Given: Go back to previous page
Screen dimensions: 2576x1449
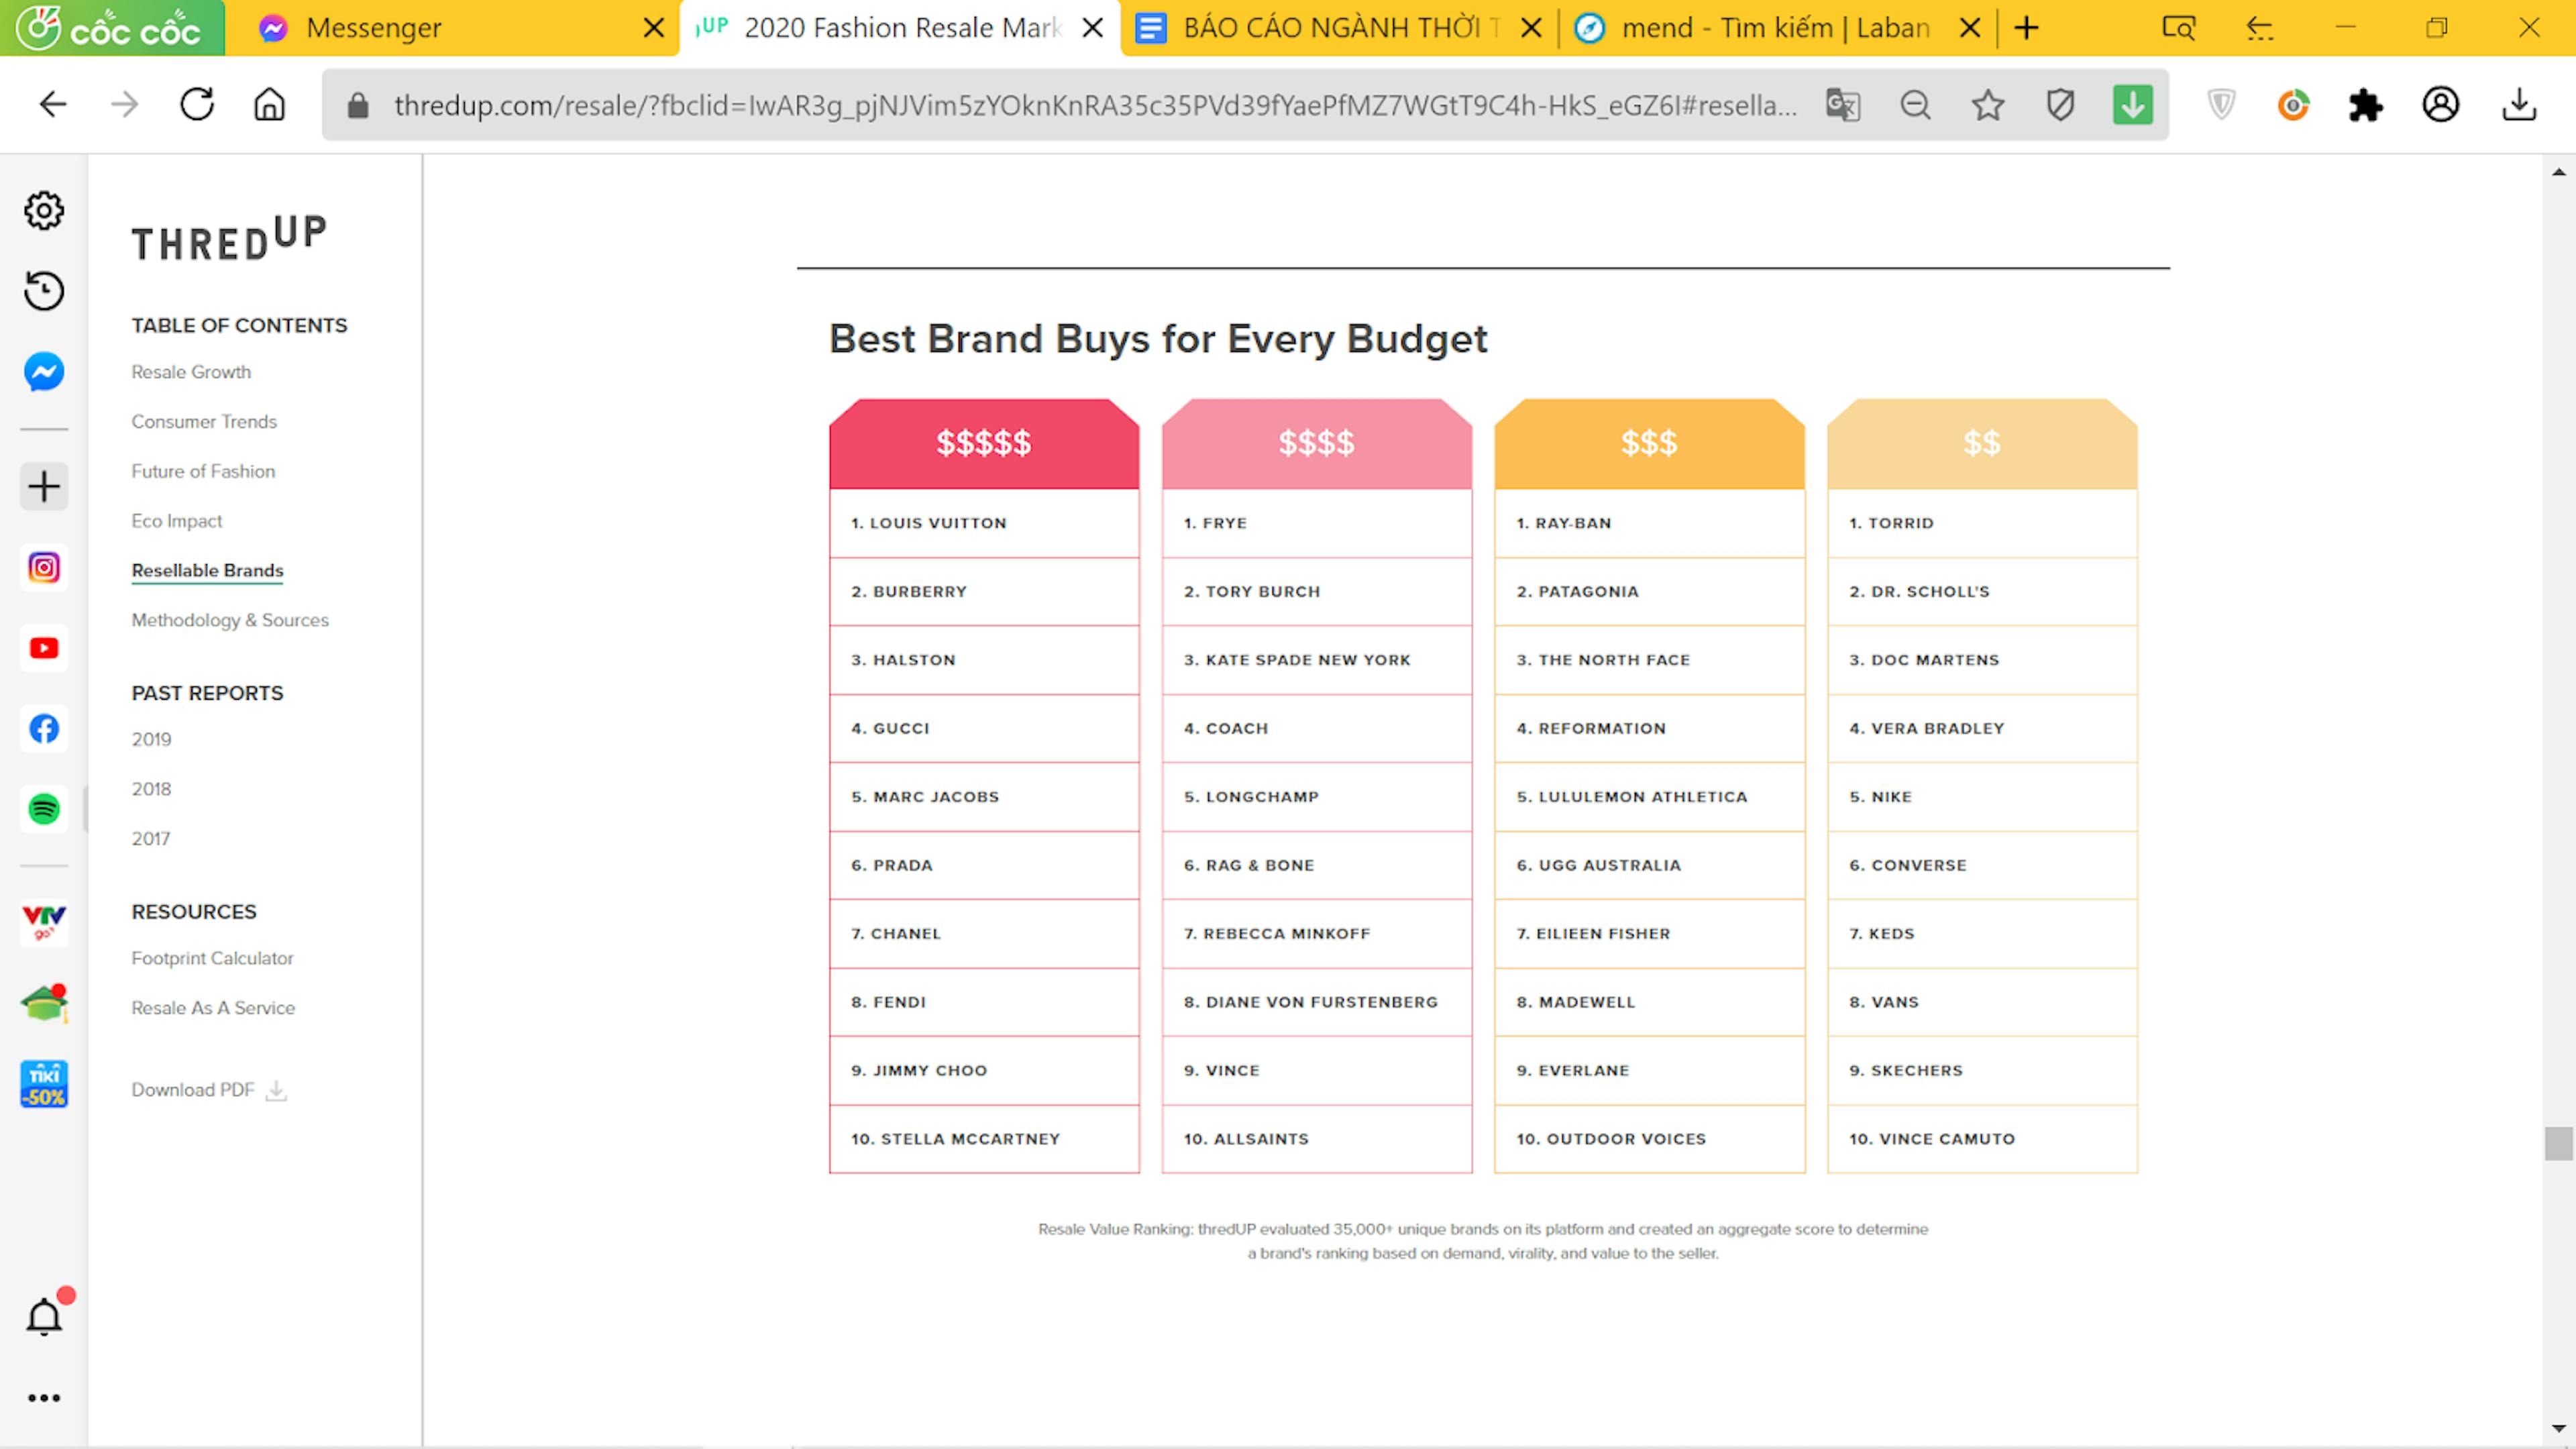Looking at the screenshot, I should [53, 104].
